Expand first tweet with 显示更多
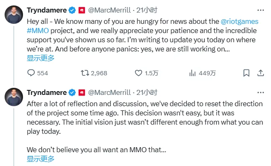 tap(41, 58)
